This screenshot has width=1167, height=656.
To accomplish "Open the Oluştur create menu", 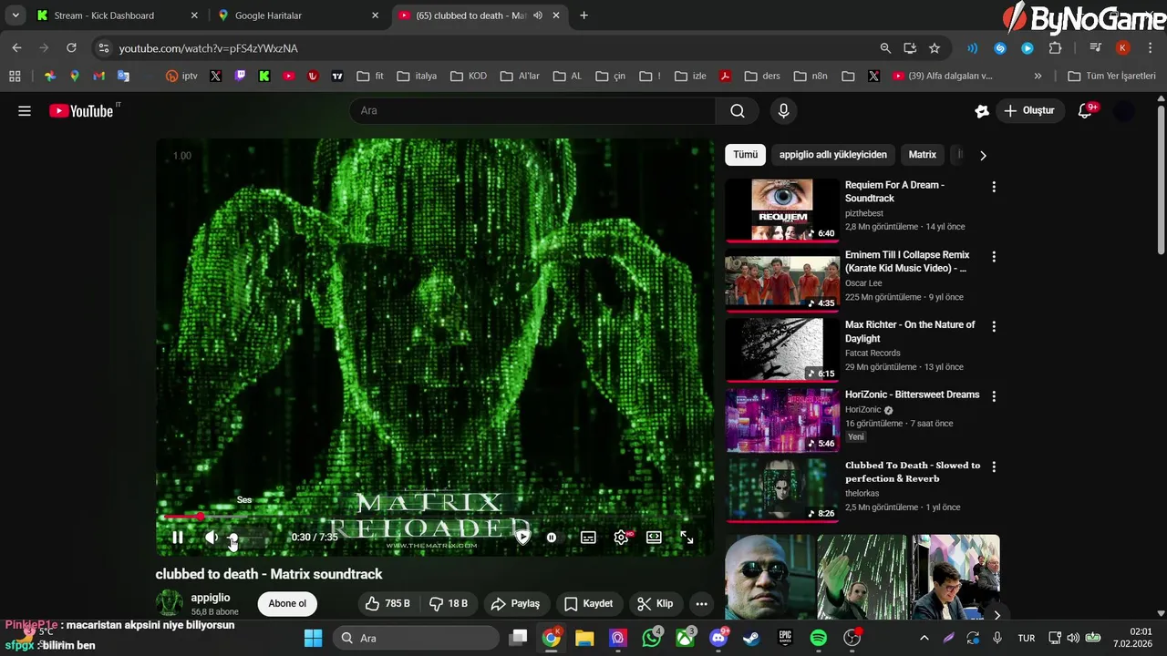I will 1029,111.
